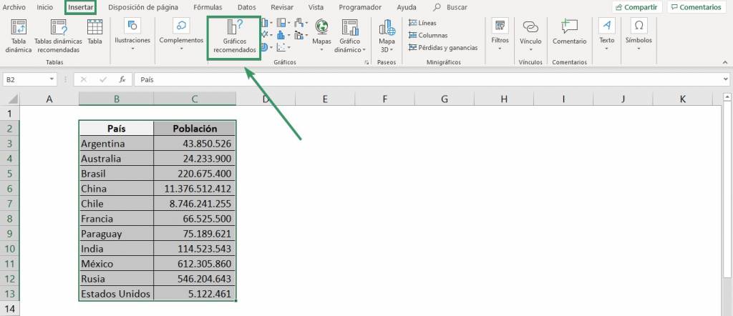The height and width of the screenshot is (316, 733).
Task: Switch to the Revisar tab
Action: [x=282, y=7]
